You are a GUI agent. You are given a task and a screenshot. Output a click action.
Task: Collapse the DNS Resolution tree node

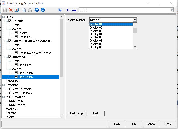(4, 97)
